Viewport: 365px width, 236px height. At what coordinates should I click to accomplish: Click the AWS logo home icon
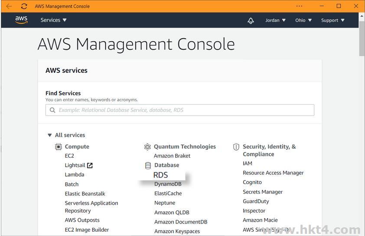[21, 20]
